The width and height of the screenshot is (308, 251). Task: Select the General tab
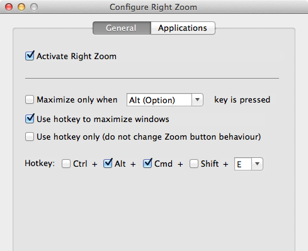(122, 28)
